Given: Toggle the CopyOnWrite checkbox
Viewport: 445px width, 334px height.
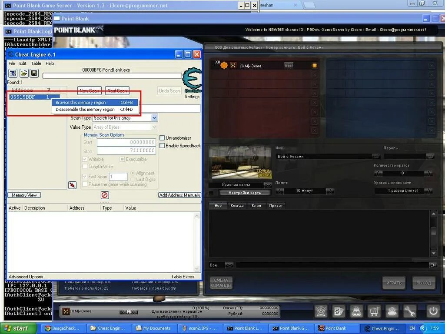Looking at the screenshot, I should [85, 167].
